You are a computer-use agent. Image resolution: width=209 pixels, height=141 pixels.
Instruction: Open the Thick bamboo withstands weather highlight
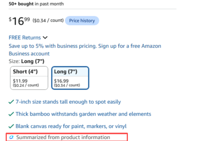coord(83,114)
